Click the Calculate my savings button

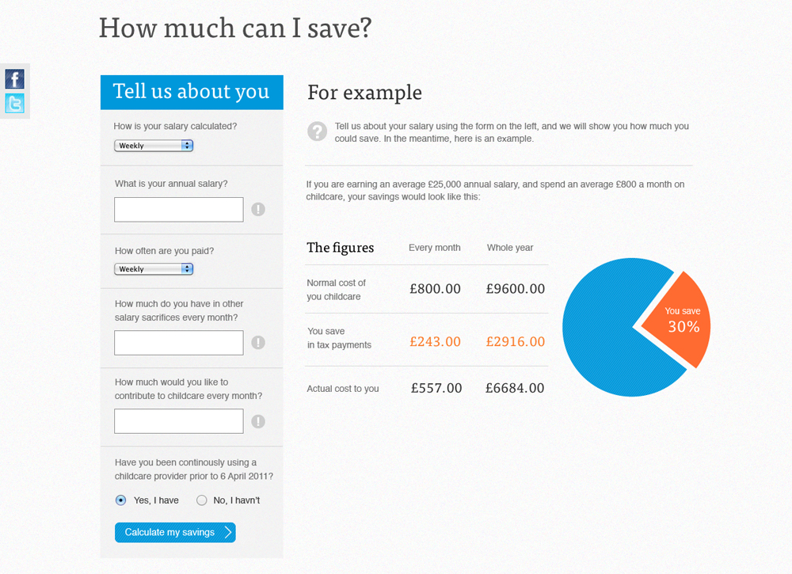175,532
